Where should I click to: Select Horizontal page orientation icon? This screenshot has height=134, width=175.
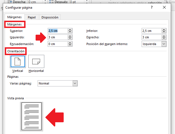coord(36,62)
